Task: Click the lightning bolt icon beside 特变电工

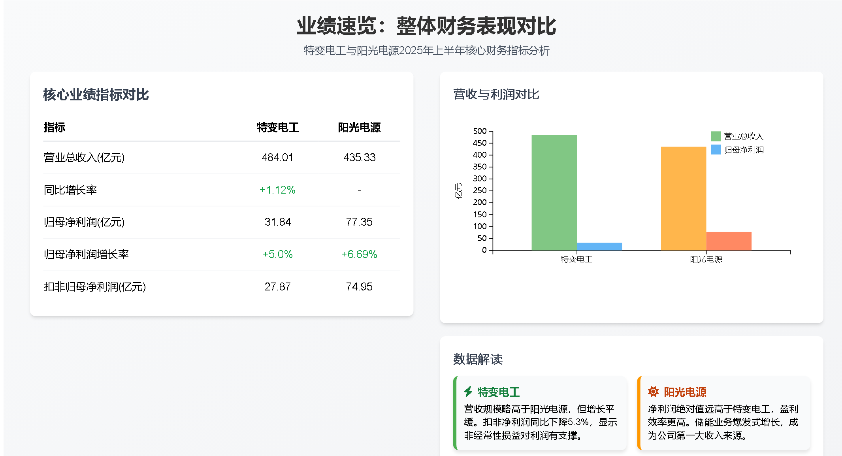Action: click(x=468, y=392)
